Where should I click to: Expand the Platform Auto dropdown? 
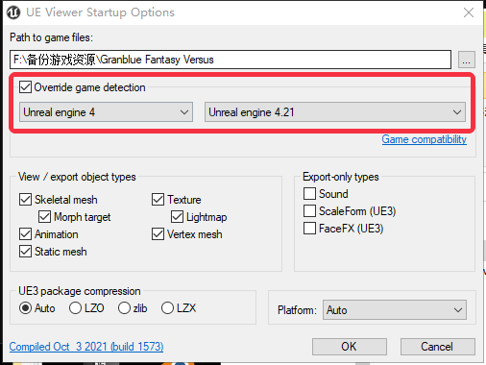click(395, 310)
